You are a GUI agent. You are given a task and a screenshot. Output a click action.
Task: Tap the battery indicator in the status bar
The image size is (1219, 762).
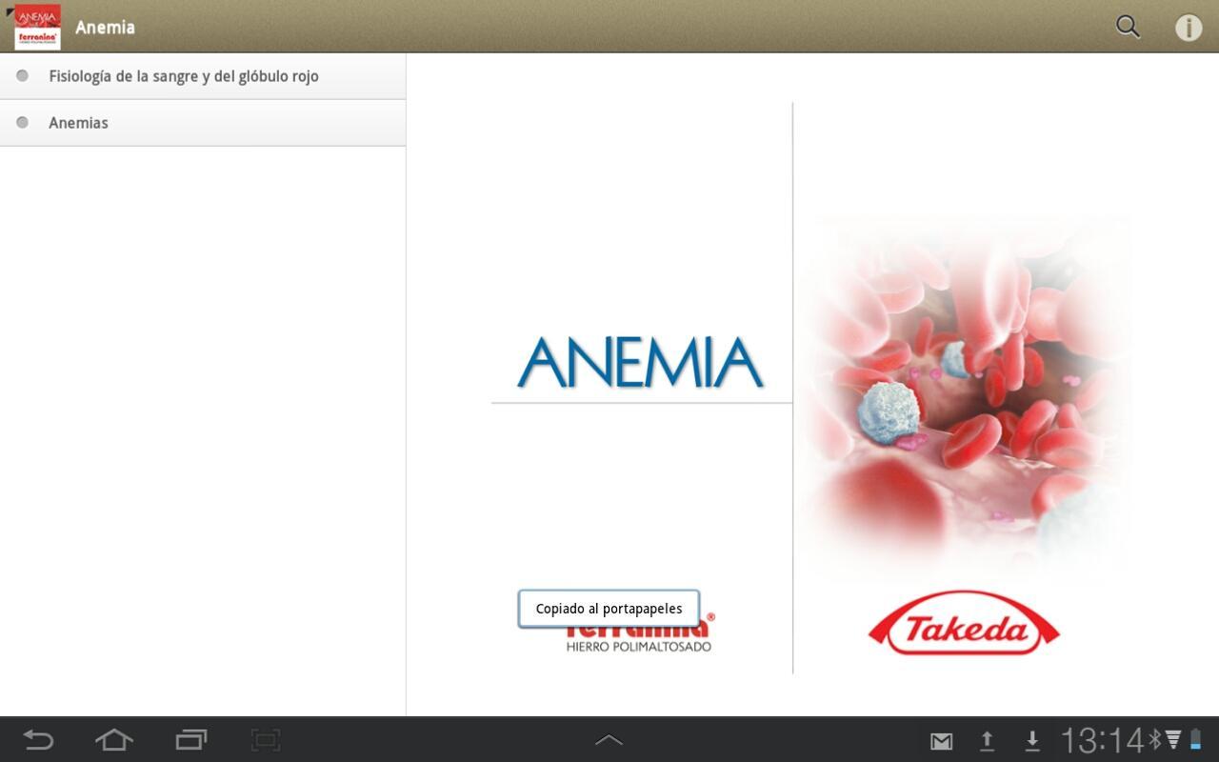point(1197,739)
